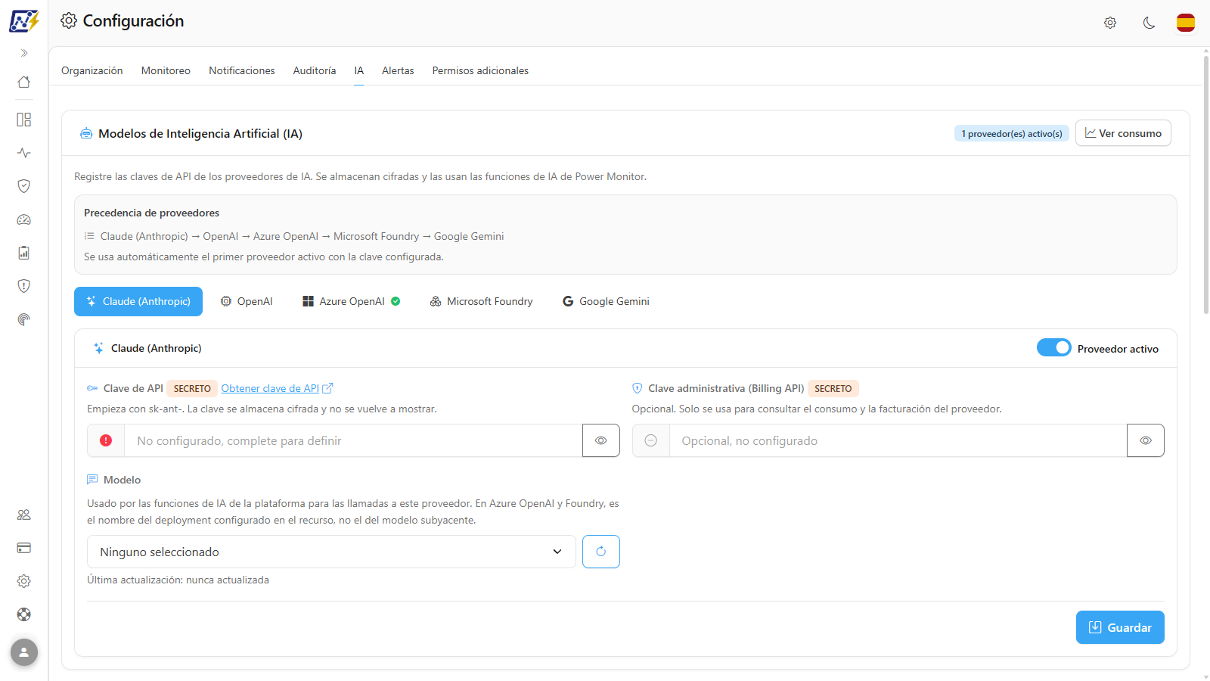The width and height of the screenshot is (1210, 681).
Task: Open the shield alert icon in sidebar
Action: tap(24, 286)
